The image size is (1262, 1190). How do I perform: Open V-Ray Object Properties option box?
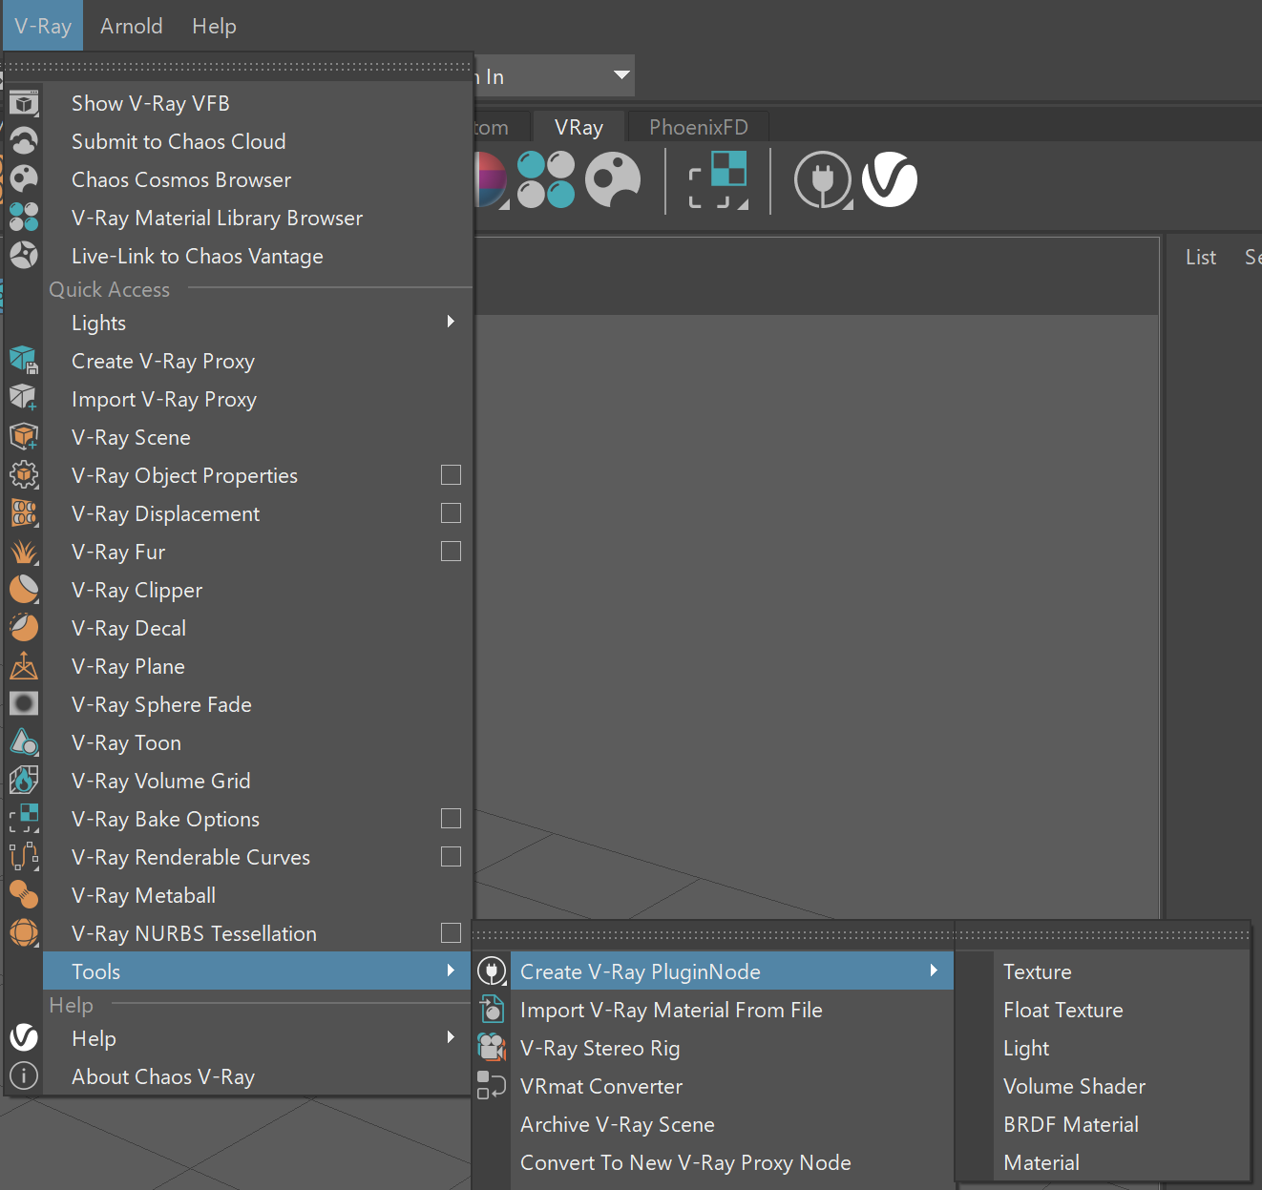(x=452, y=475)
